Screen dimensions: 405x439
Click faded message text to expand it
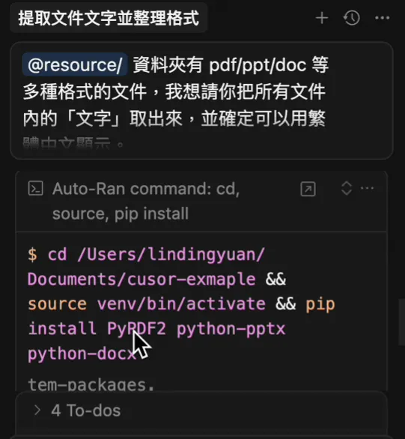pos(73,143)
